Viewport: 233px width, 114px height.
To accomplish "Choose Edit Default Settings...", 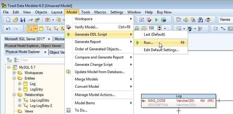I will [x=161, y=50].
